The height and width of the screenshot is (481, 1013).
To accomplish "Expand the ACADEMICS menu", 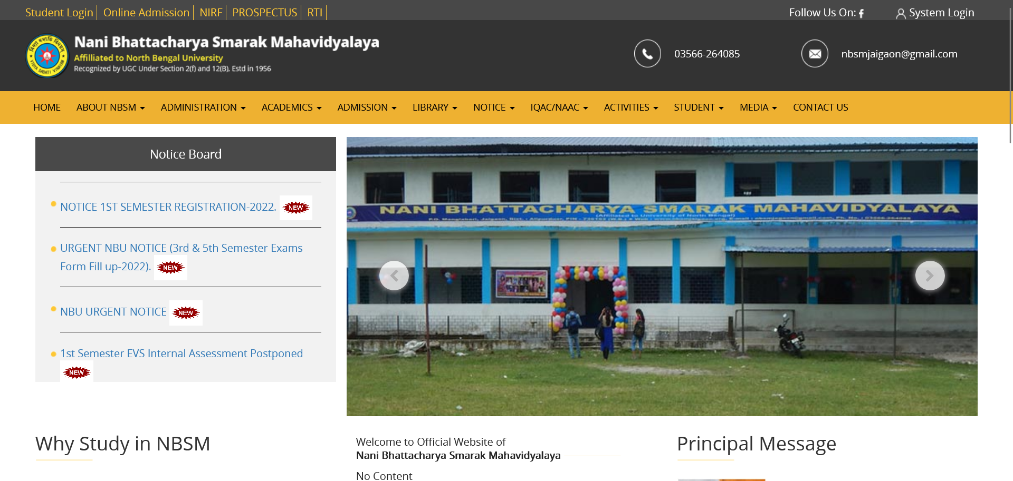I will coord(291,107).
